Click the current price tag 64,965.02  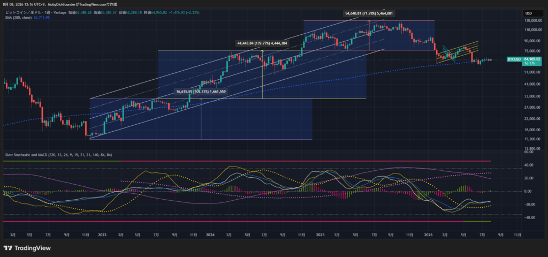tap(532, 59)
